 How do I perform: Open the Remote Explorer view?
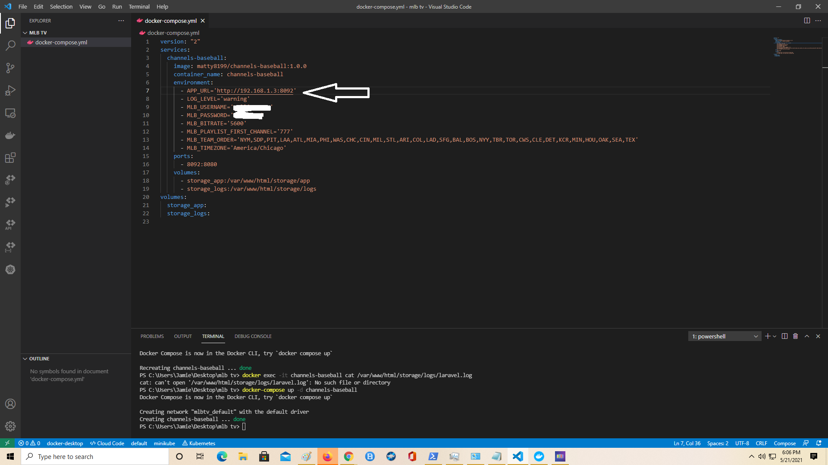[10, 113]
